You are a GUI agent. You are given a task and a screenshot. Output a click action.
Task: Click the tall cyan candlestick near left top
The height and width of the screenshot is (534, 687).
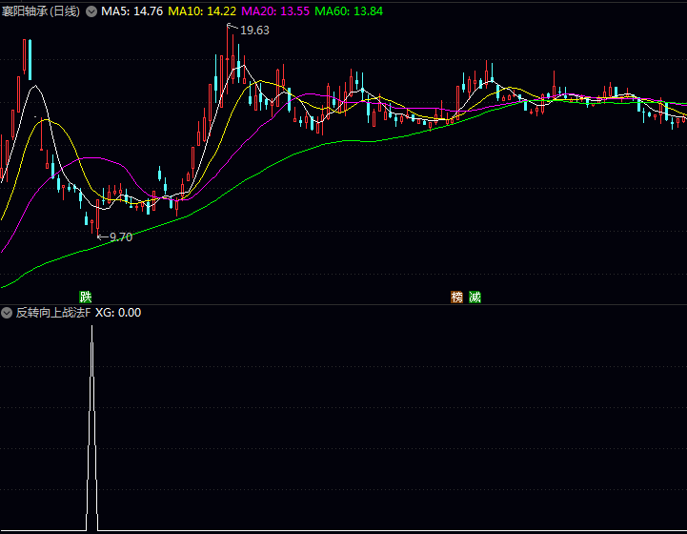[x=30, y=60]
